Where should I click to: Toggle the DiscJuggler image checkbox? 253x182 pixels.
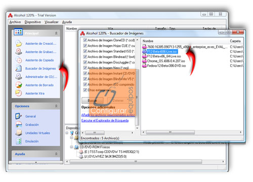pyautogui.click(x=85, y=63)
